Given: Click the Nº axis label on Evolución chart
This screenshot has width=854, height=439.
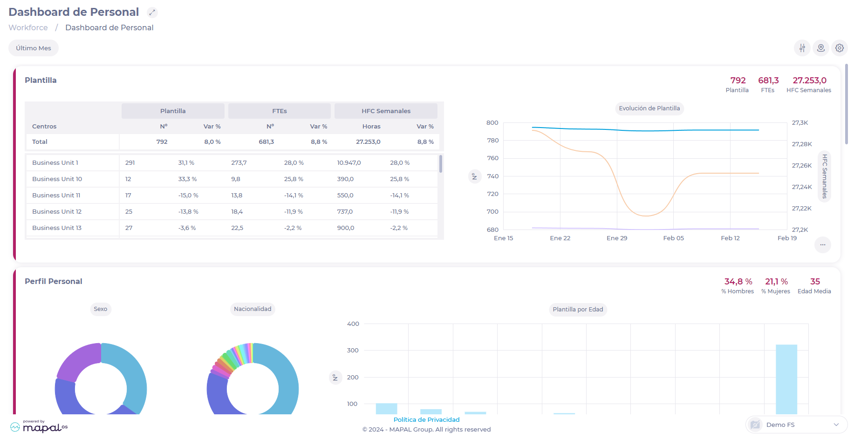Looking at the screenshot, I should (474, 176).
